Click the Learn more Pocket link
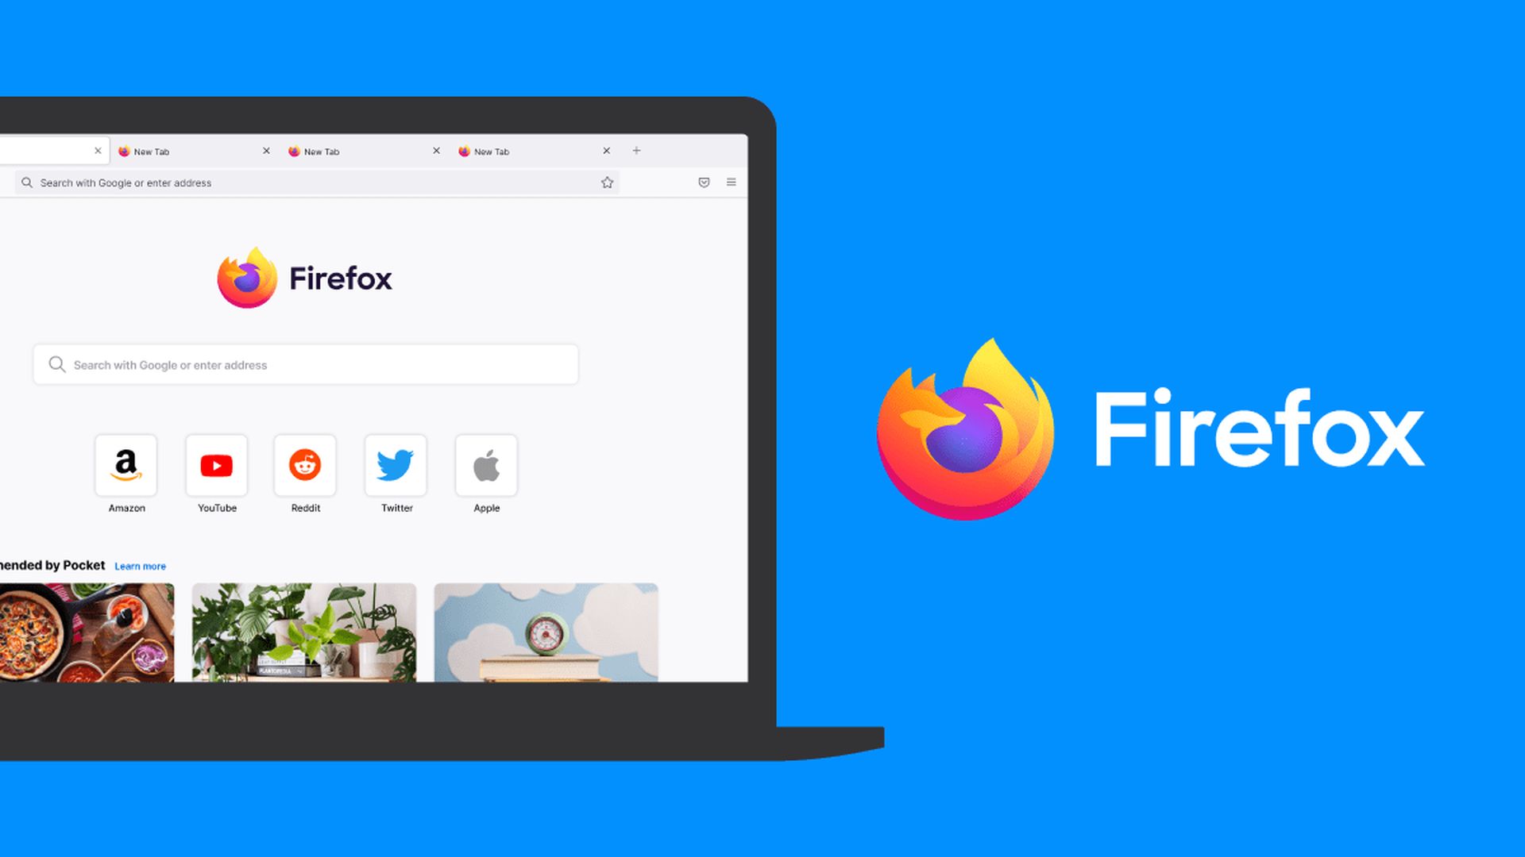Viewport: 1525px width, 857px height. [x=139, y=566]
